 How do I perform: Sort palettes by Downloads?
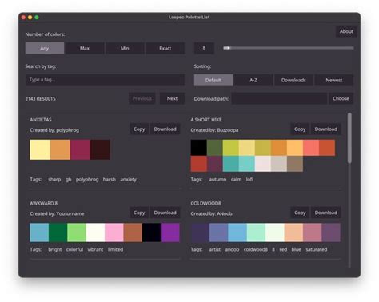tap(293, 80)
